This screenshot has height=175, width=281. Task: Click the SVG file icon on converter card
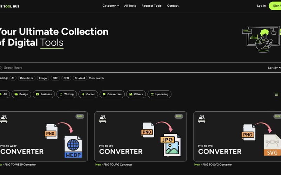tap(272, 145)
